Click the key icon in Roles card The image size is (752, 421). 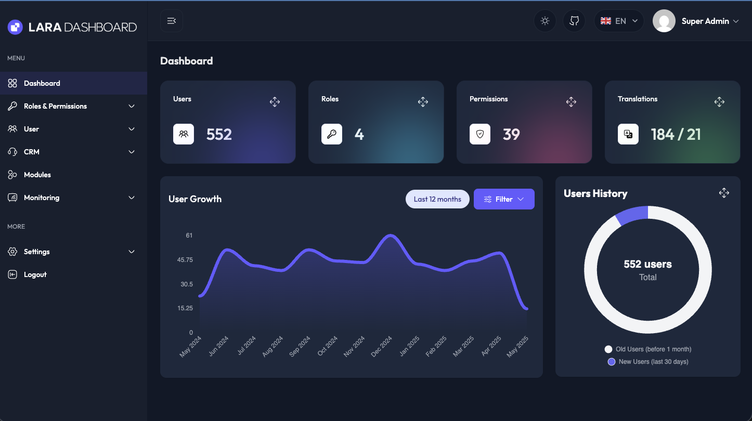click(332, 134)
